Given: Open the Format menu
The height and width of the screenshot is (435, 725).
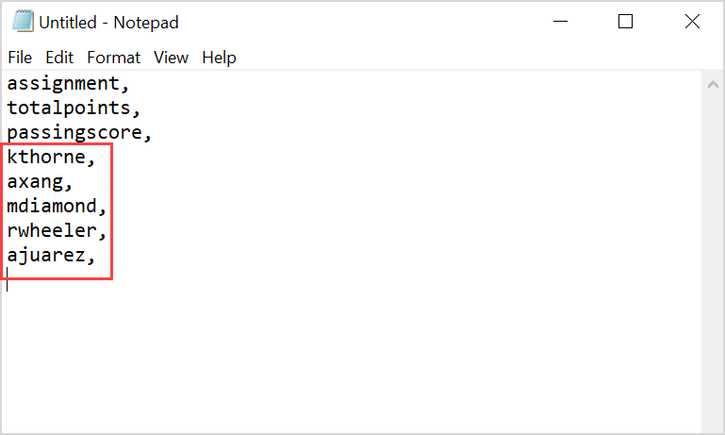Looking at the screenshot, I should 113,58.
